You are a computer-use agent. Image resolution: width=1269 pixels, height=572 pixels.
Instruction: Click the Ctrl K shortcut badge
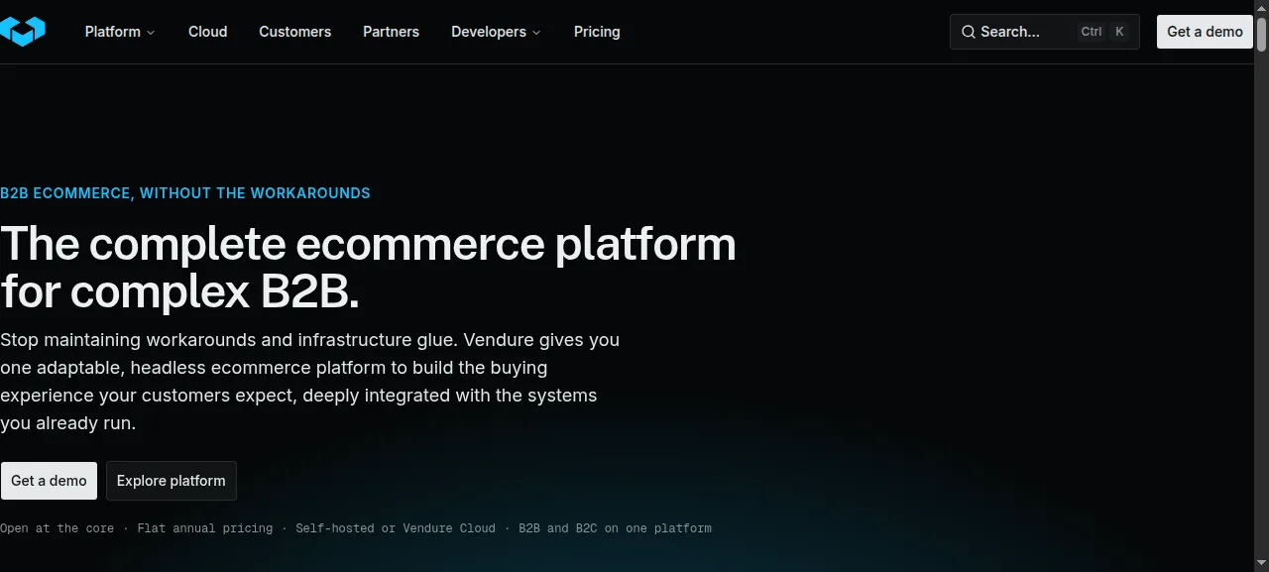pos(1103,32)
